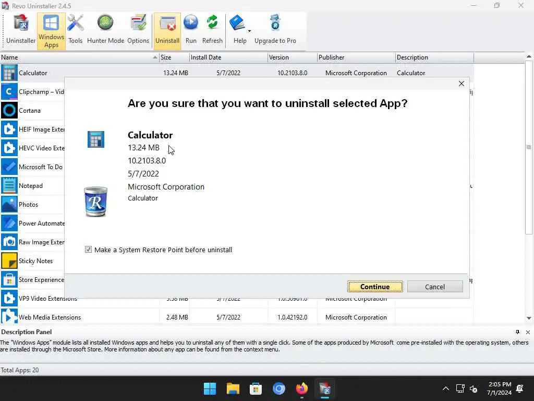Image resolution: width=534 pixels, height=401 pixels.
Task: Refresh the apps list
Action: click(212, 31)
